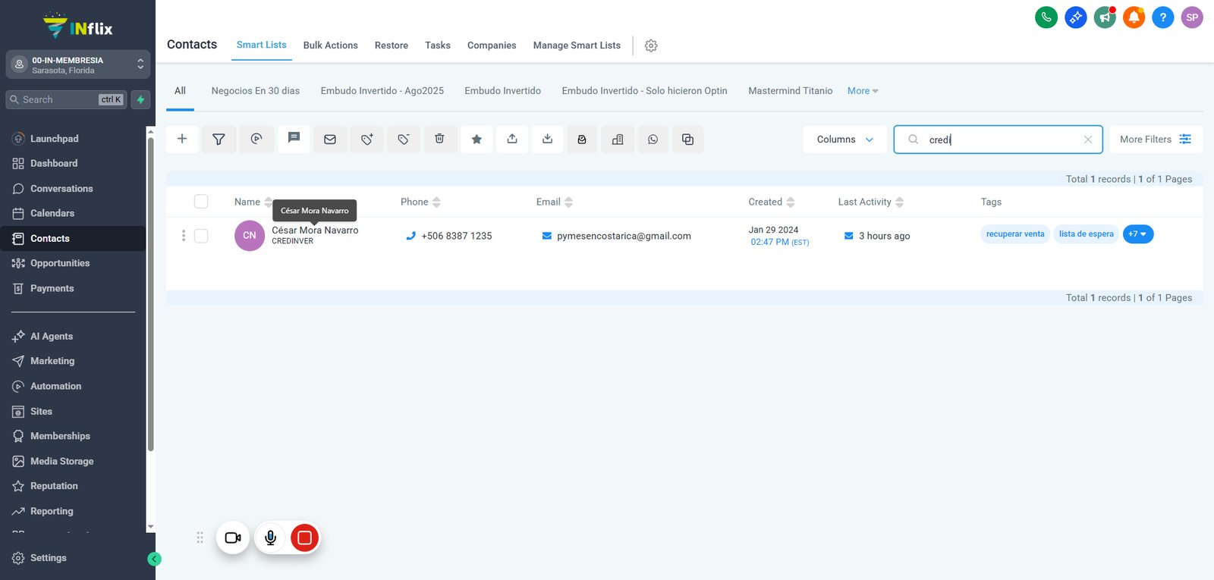Image resolution: width=1214 pixels, height=580 pixels.
Task: Click the More Filters button
Action: [x=1156, y=140]
